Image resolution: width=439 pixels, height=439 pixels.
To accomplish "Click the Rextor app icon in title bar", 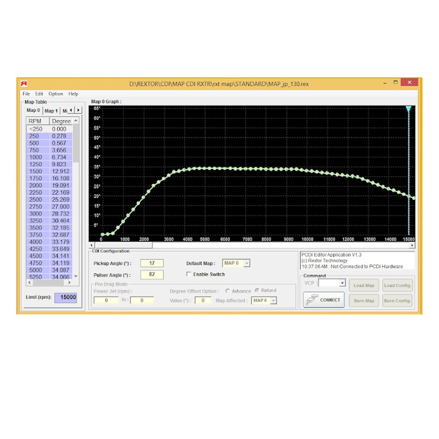I will (24, 83).
